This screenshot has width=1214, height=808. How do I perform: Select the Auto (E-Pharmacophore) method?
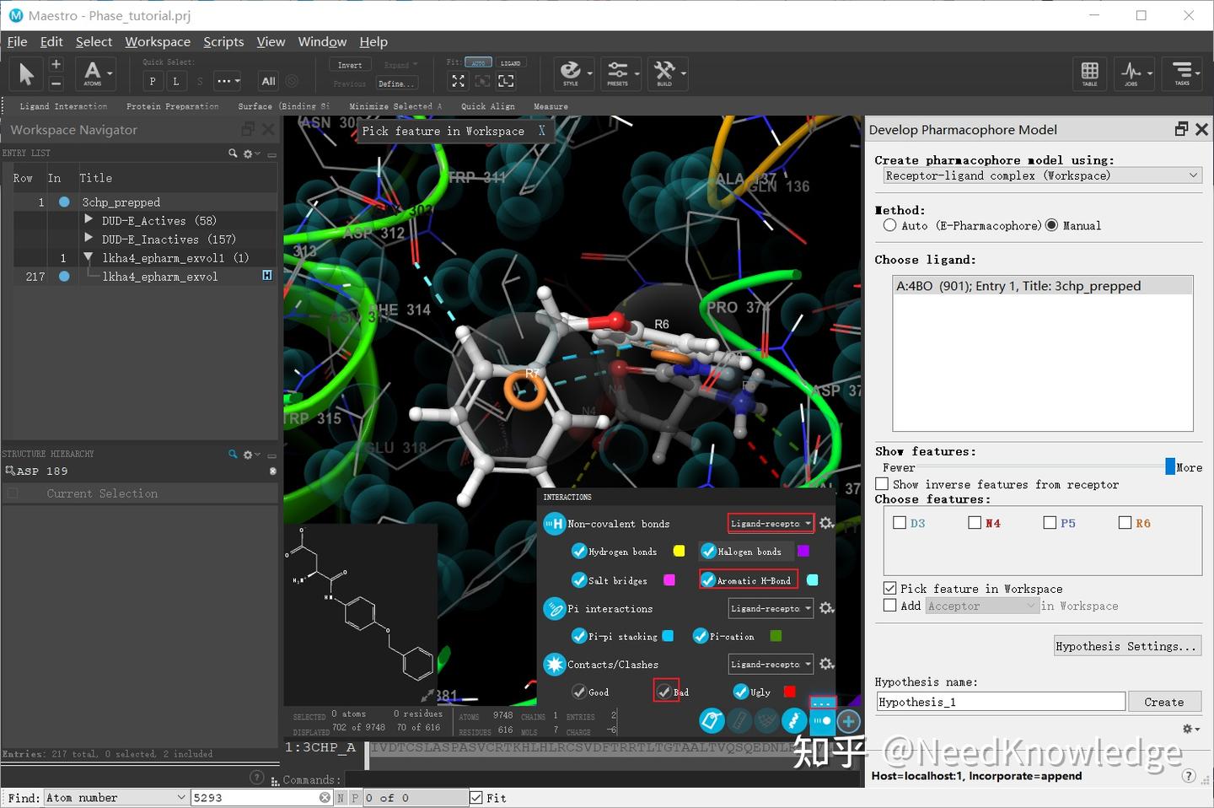[x=890, y=225]
